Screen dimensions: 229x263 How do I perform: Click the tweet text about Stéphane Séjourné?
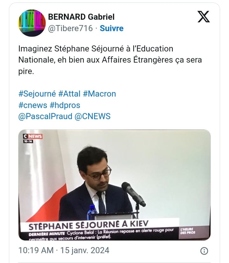[x=110, y=60]
